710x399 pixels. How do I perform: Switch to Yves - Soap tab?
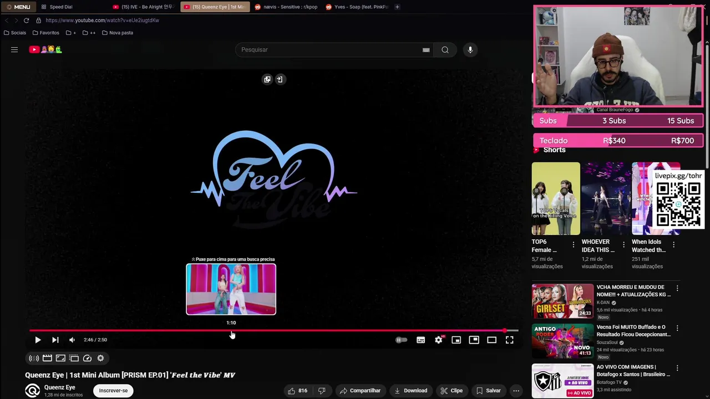pyautogui.click(x=357, y=7)
